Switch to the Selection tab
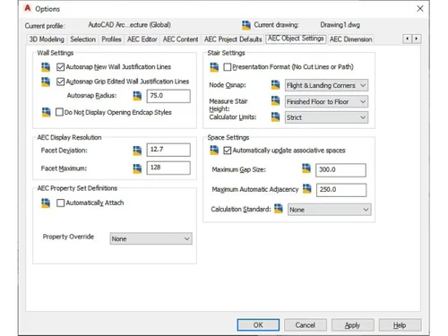This screenshot has width=448, height=336. point(82,39)
